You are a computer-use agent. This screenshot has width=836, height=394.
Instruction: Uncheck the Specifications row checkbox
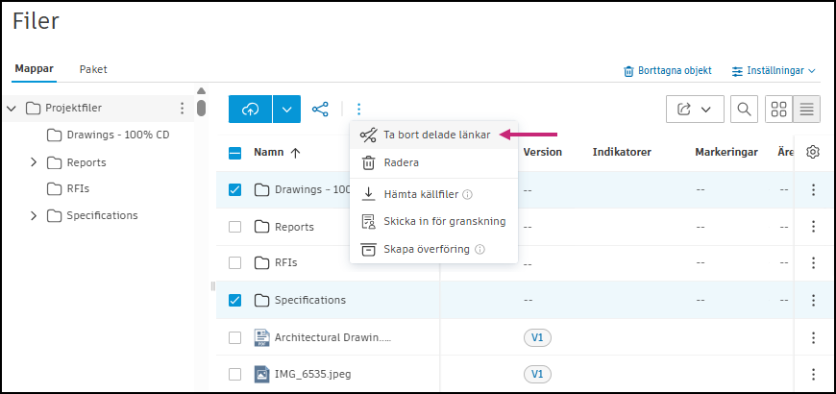[234, 300]
